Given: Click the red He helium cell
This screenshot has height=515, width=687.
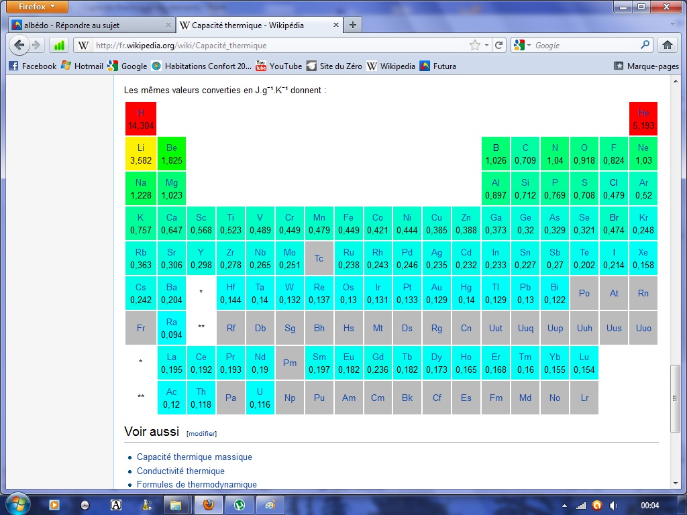Looking at the screenshot, I should (643, 119).
